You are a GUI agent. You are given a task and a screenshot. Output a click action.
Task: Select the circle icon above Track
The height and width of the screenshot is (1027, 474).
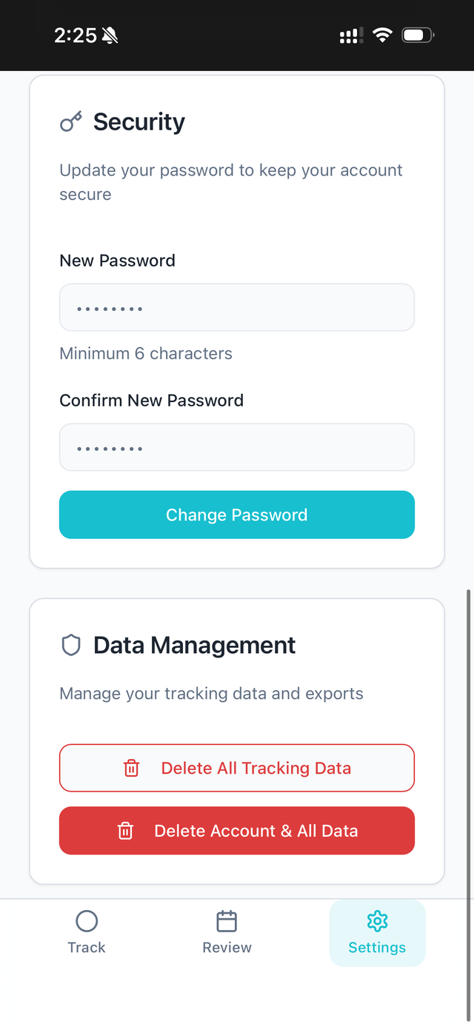click(86, 918)
